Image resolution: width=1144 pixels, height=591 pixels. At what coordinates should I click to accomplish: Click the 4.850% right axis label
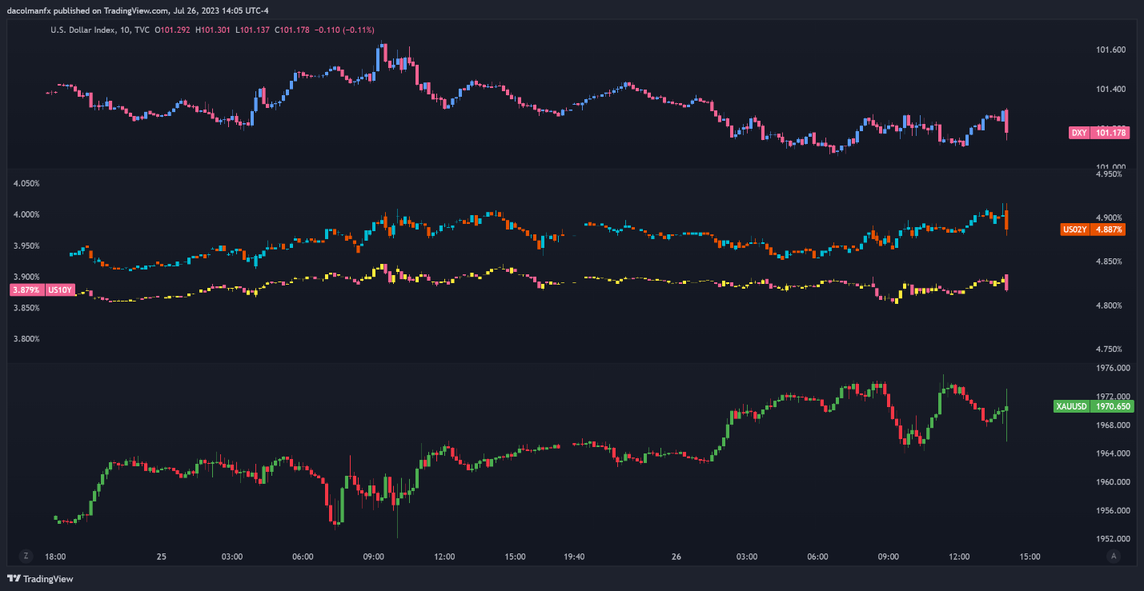click(1110, 262)
